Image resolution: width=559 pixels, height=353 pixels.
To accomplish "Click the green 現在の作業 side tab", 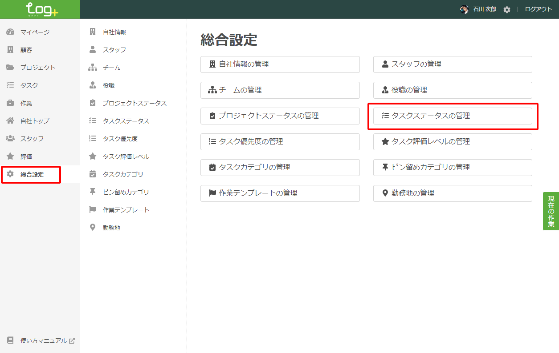I will pos(551,211).
